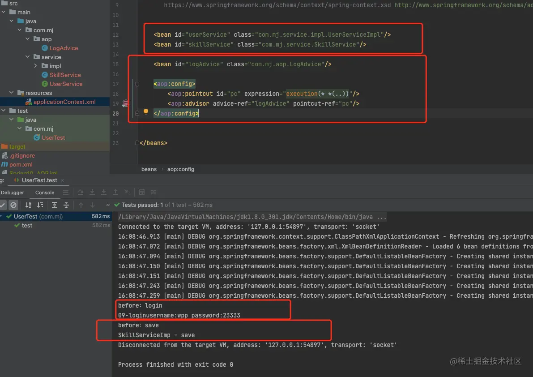The image size is (533, 377).
Task: Collapse the com.mj package under main
Action: (19, 30)
